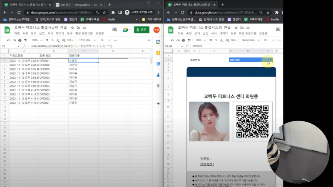Image resolution: width=333 pixels, height=187 pixels.
Task: Select cell C2 with 손흥민
Action: [x=83, y=60]
